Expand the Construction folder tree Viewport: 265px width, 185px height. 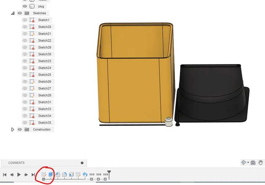click(x=12, y=129)
